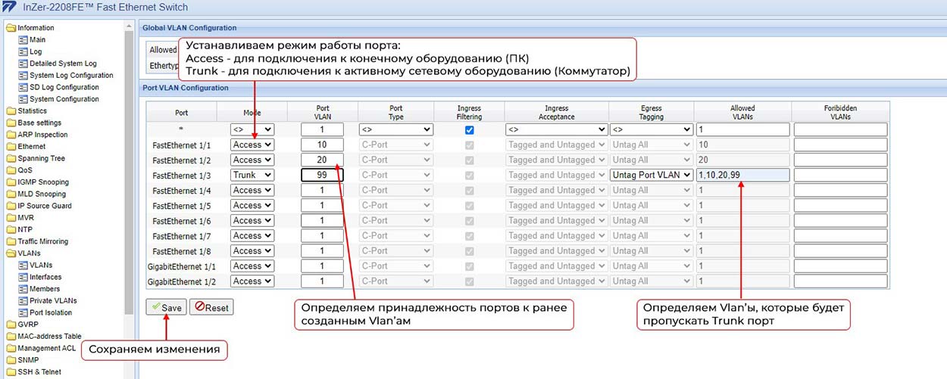
Task: Click the SD Log Configuration page icon
Action: 23,87
